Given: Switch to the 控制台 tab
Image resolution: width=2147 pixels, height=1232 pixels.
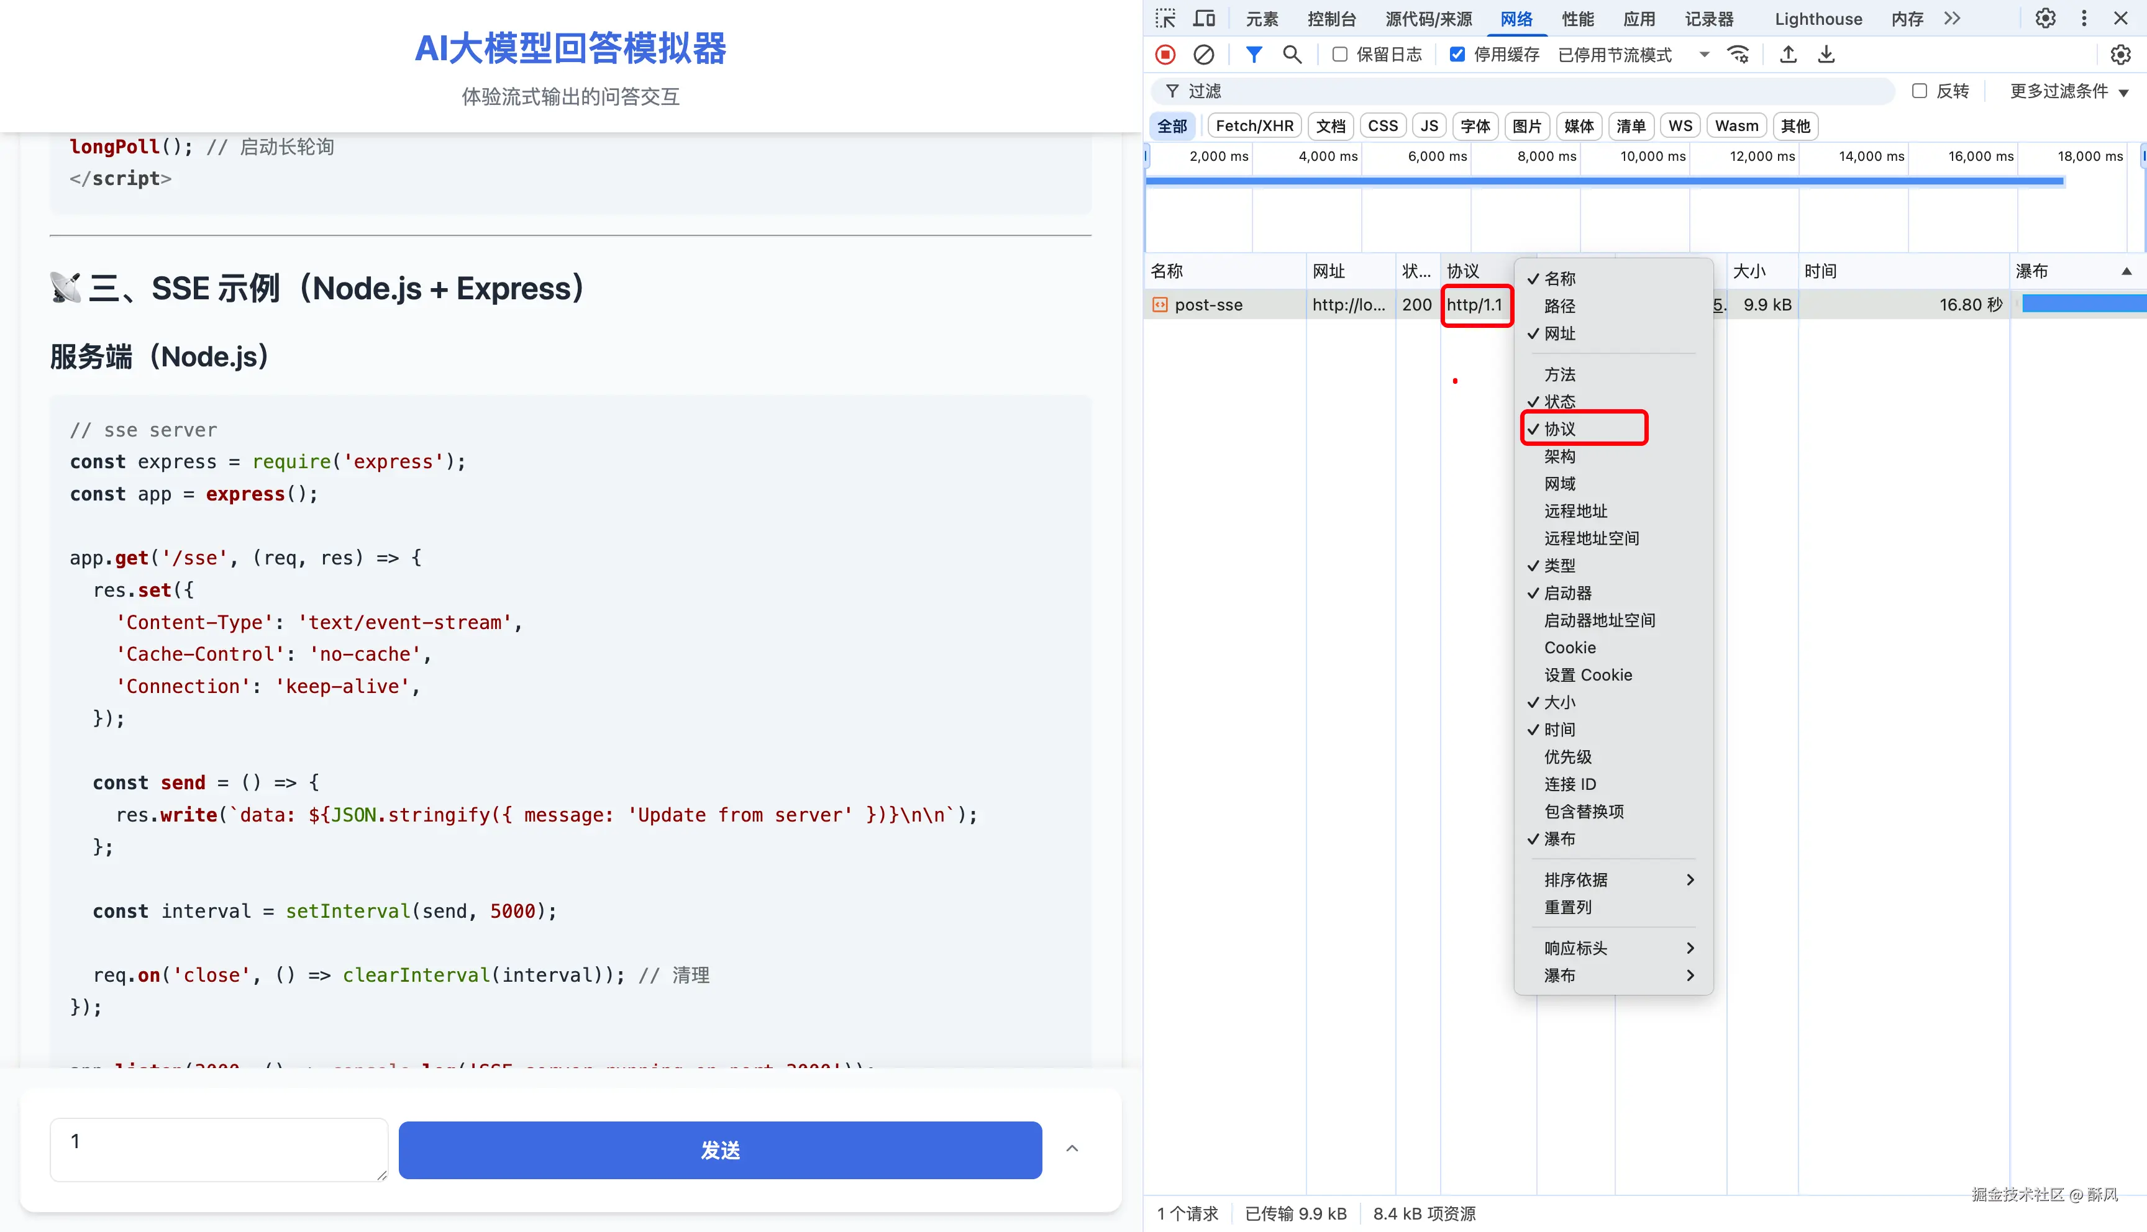Looking at the screenshot, I should (1331, 19).
